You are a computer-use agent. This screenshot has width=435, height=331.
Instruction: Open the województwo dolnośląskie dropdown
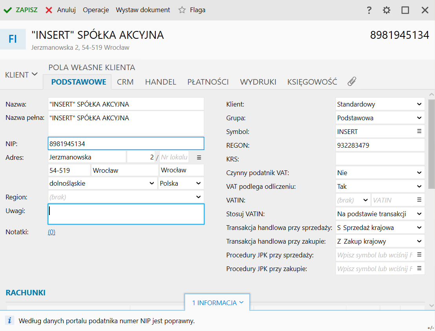[151, 183]
